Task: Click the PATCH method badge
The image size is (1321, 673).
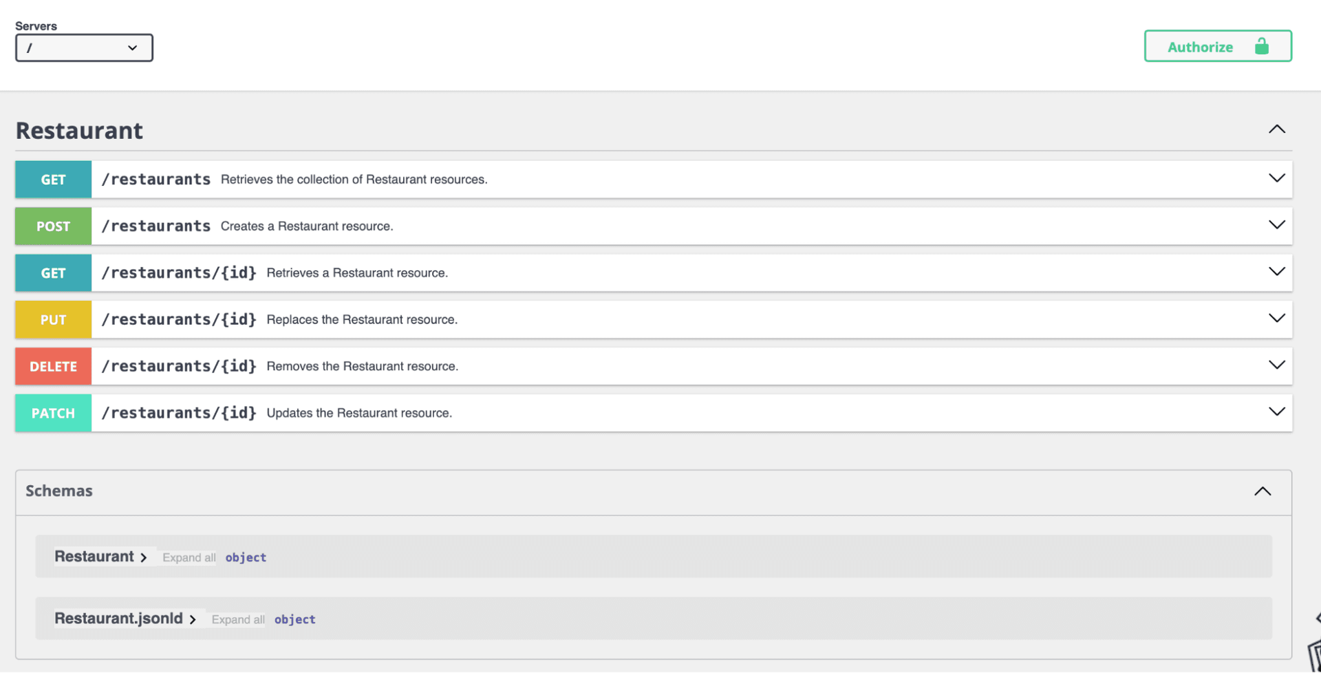Action: coord(53,414)
